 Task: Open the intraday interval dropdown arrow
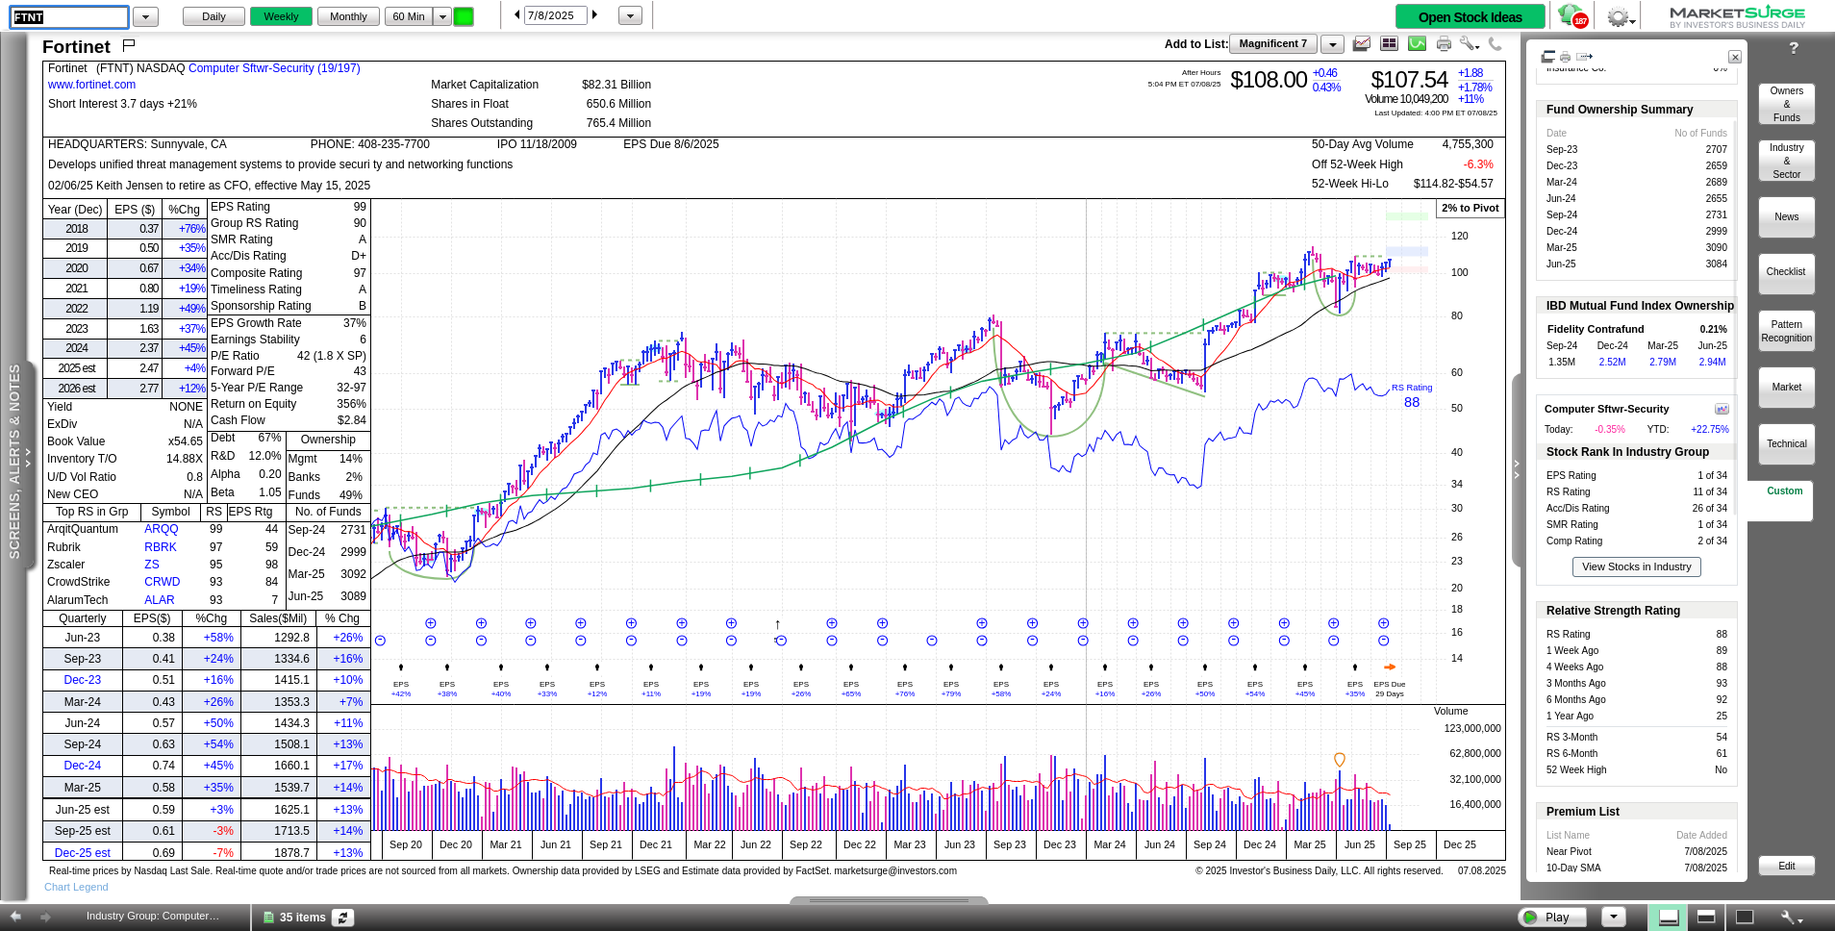442,16
